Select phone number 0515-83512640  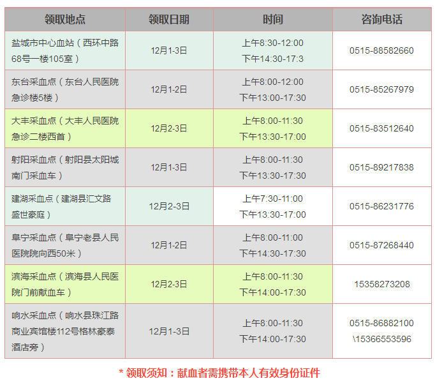pos(381,128)
